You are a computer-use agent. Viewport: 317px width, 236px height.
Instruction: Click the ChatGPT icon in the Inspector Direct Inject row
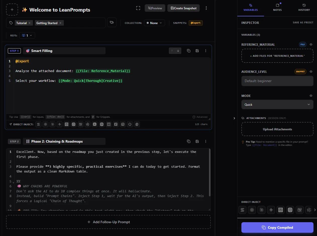pyautogui.click(x=252, y=210)
